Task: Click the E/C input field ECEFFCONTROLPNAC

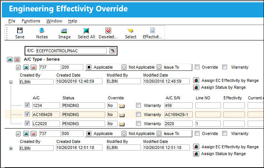Action: click(71, 51)
